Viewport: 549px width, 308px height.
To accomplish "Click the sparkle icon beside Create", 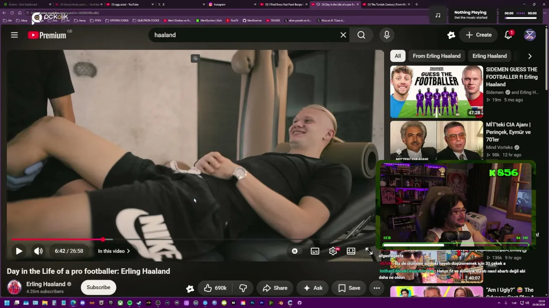I will click(x=451, y=35).
